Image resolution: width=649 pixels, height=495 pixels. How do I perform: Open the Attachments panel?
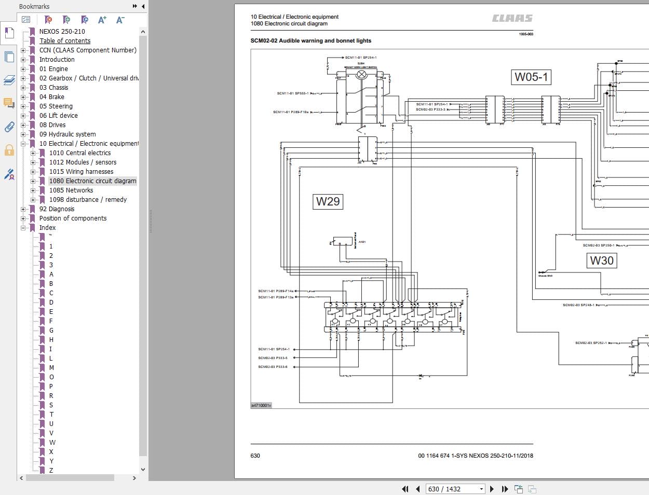tap(9, 127)
